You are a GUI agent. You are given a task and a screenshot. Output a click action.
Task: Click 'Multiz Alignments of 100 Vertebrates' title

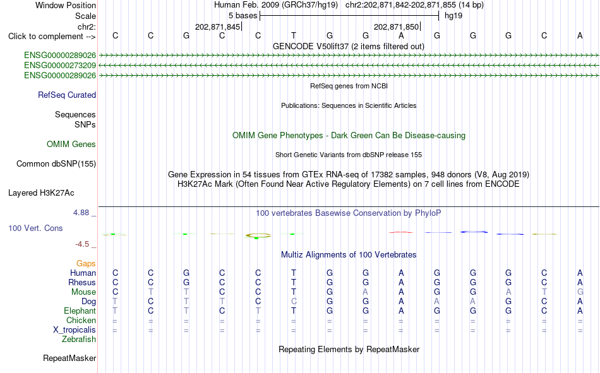(x=349, y=255)
